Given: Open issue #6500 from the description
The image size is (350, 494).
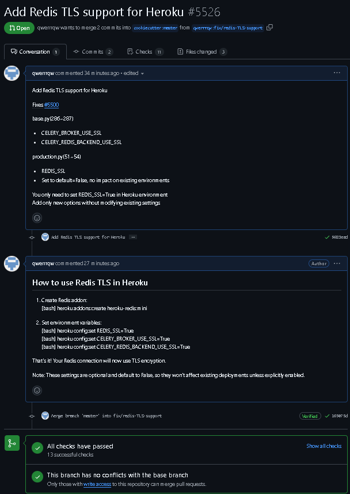Looking at the screenshot, I should (51, 104).
